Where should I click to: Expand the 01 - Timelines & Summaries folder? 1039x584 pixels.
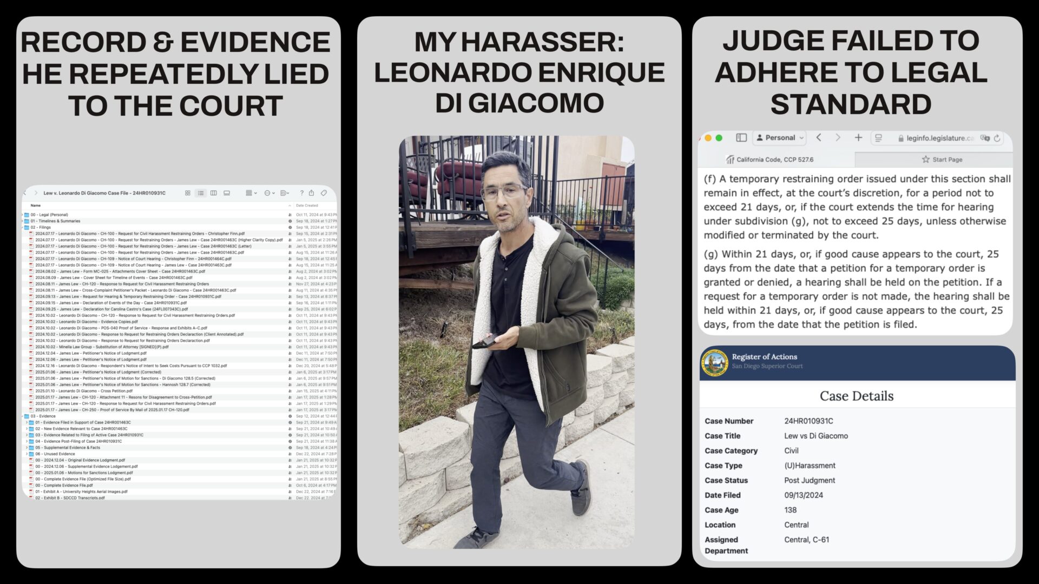pyautogui.click(x=22, y=221)
